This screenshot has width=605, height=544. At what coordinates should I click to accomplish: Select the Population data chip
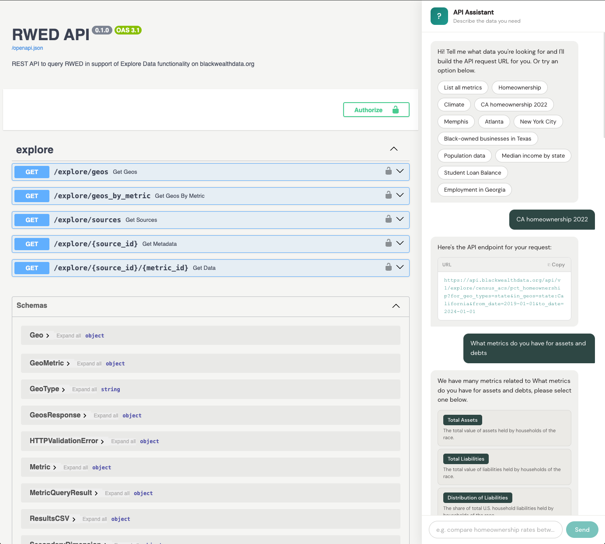[x=465, y=155]
